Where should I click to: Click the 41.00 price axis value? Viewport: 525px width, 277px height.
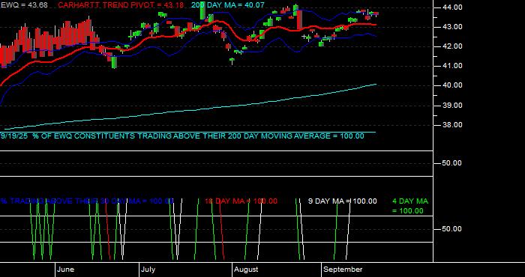452,66
